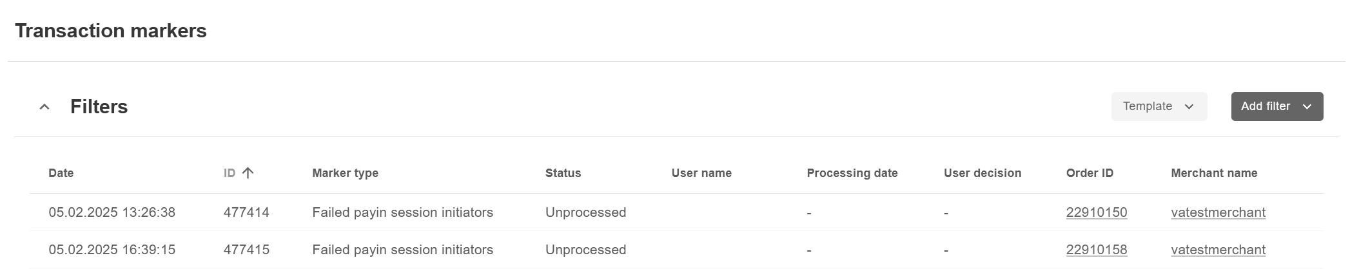Click the ID sort arrow icon
This screenshot has height=269, width=1350.
click(x=248, y=172)
